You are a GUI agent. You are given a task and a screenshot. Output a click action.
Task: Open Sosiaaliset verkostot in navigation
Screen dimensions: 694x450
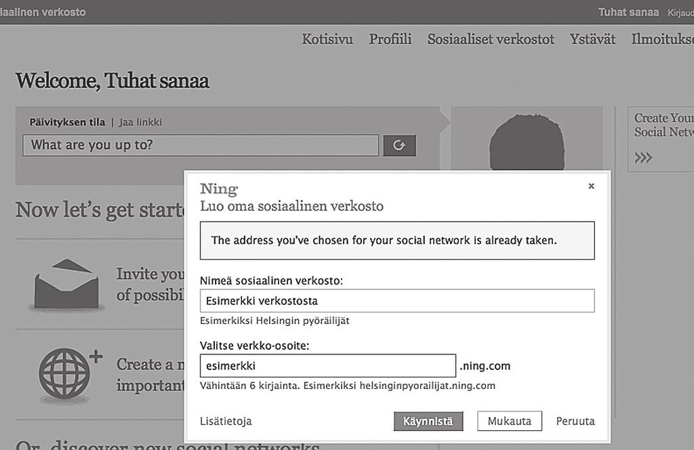pyautogui.click(x=491, y=39)
